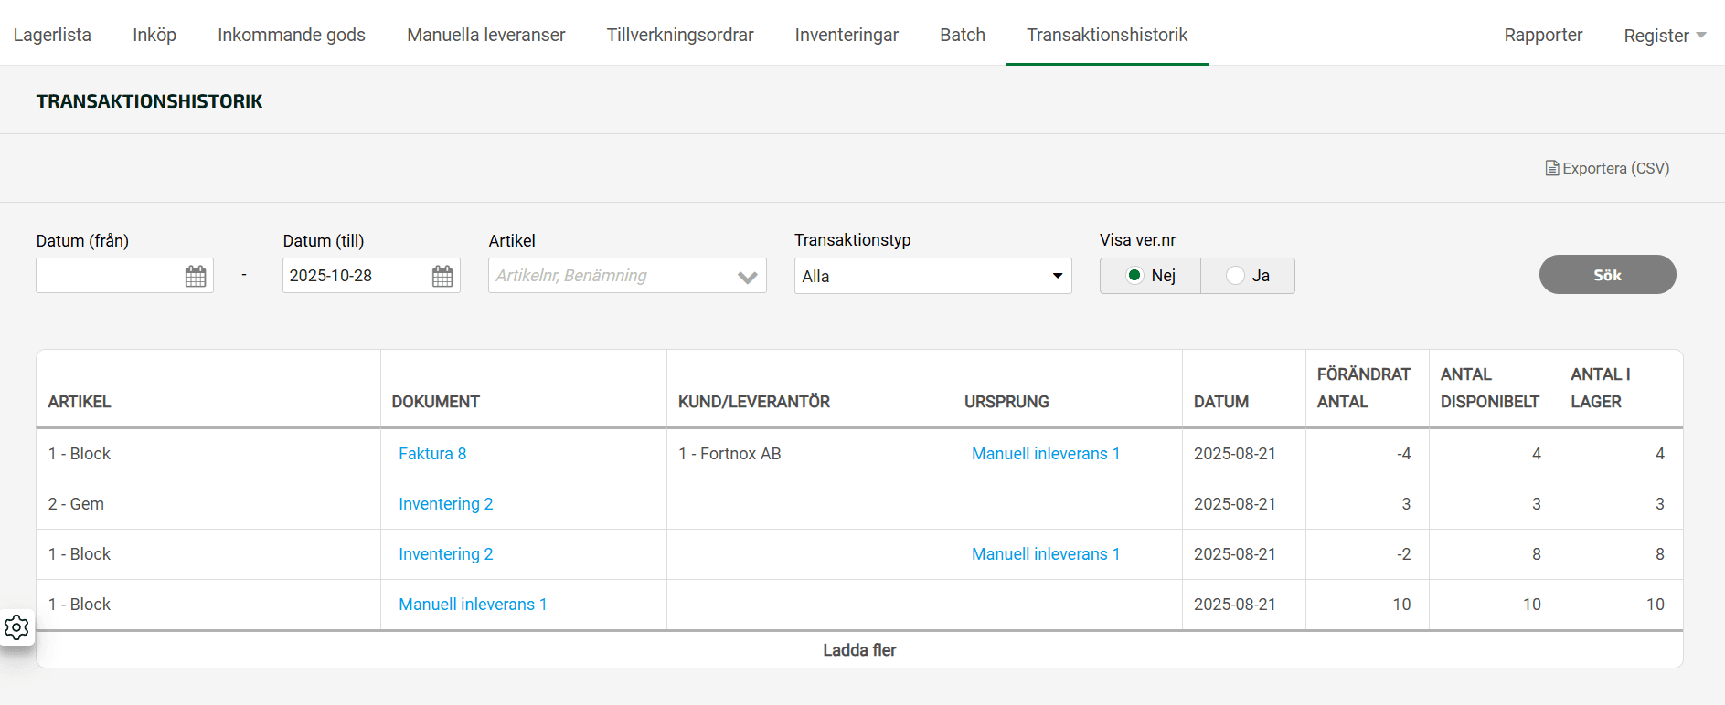Click the Datum (från) date field
Screen dimensions: 1725x705
(110, 276)
